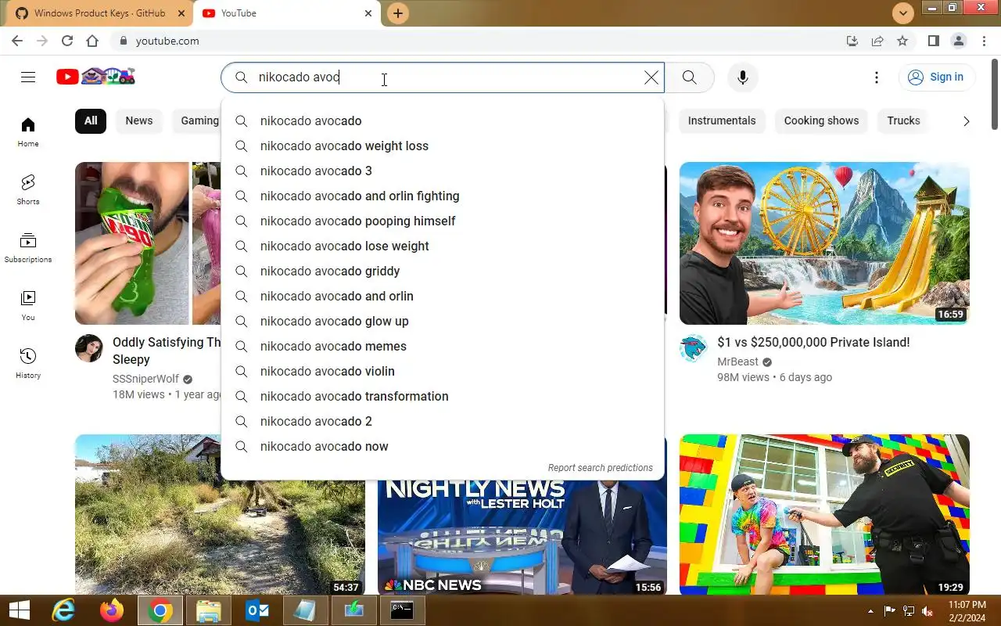1001x626 pixels.
Task: Open Chrome profile avatar
Action: point(958,41)
